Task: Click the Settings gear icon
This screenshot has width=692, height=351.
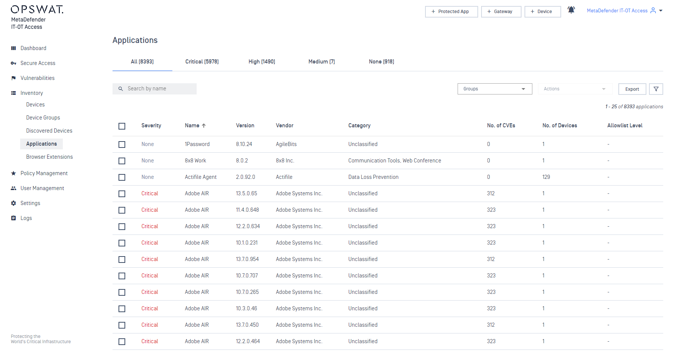Action: [x=13, y=203]
